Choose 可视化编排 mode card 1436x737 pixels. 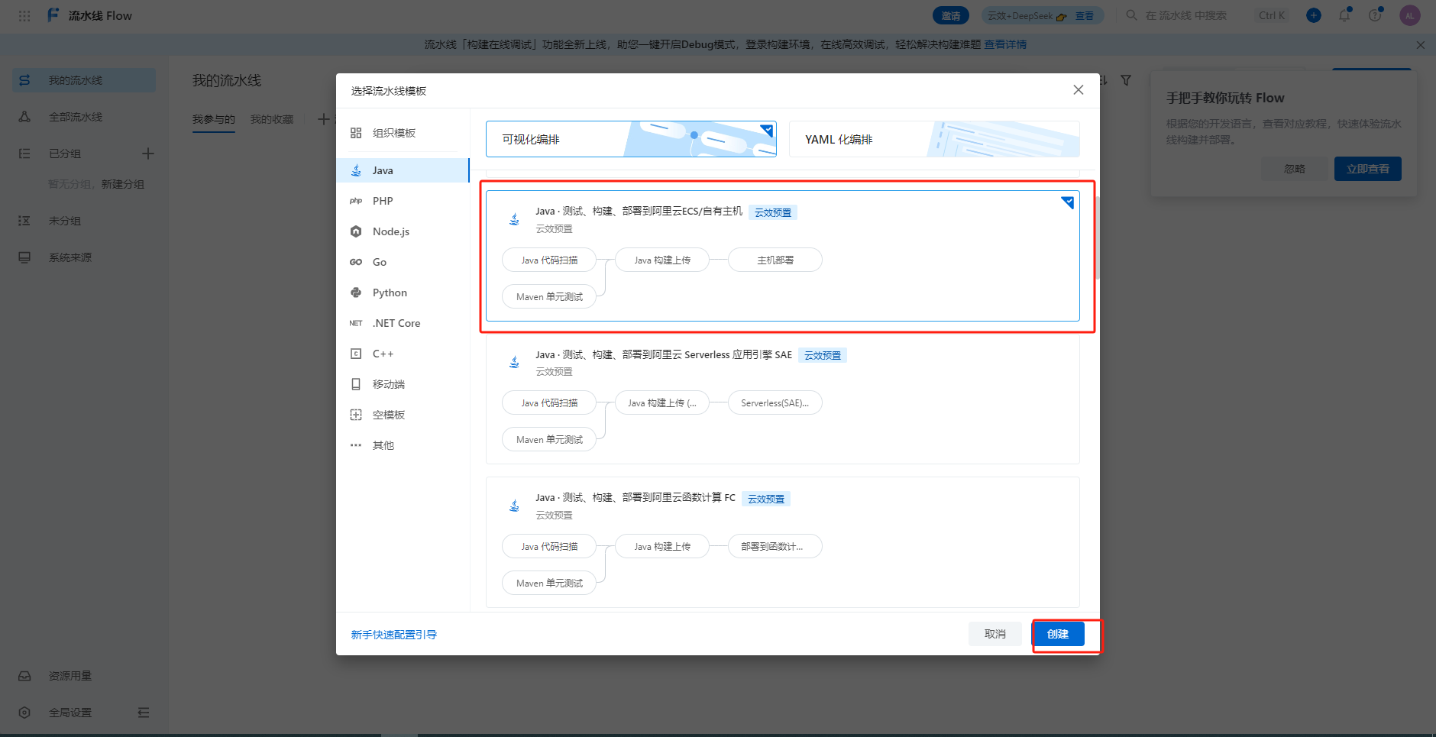(x=631, y=139)
